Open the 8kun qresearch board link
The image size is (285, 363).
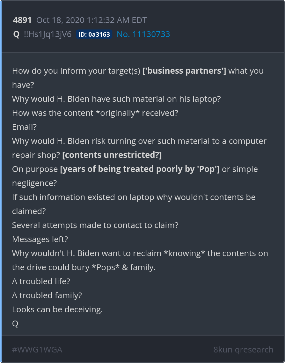pos(243,350)
